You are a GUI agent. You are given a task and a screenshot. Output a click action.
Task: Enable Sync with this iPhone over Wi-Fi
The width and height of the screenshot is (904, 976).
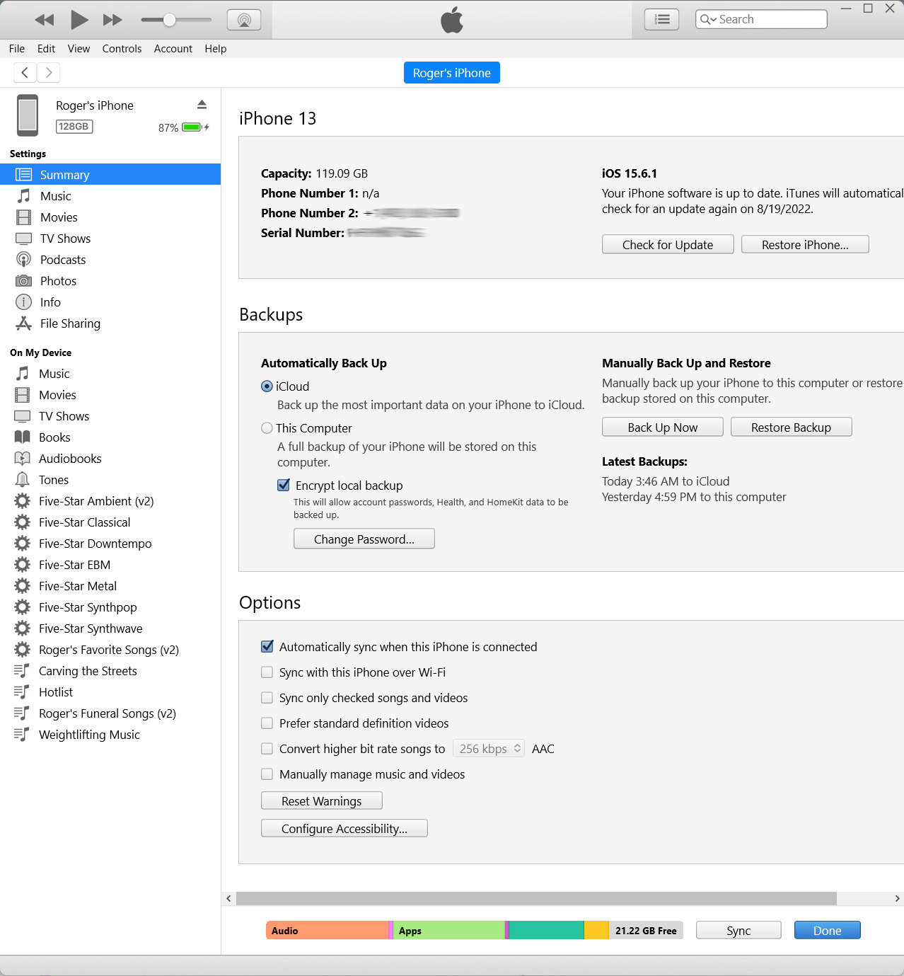click(x=267, y=672)
